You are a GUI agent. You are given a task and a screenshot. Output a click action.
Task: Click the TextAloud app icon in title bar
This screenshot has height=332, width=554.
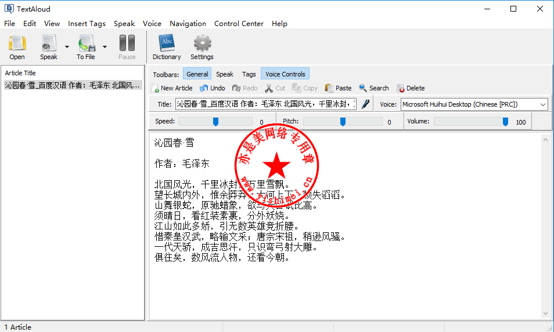[9, 9]
